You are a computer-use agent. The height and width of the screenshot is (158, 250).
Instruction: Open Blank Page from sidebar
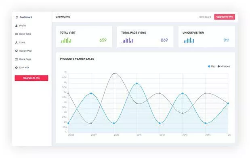[x=25, y=59]
